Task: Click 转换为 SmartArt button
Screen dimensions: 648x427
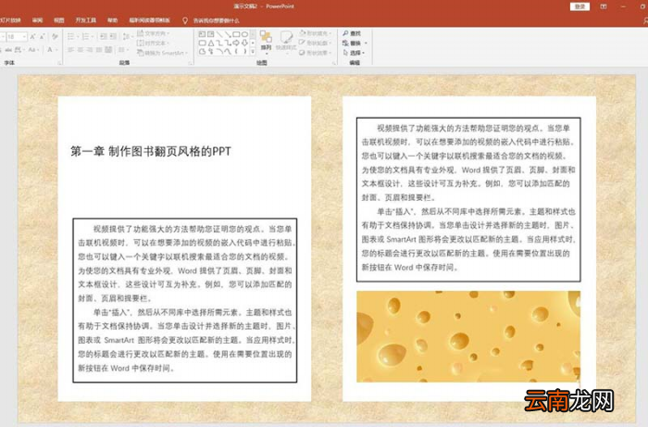Action: click(162, 53)
